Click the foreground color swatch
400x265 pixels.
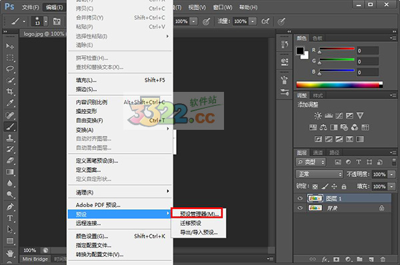[x=300, y=51]
